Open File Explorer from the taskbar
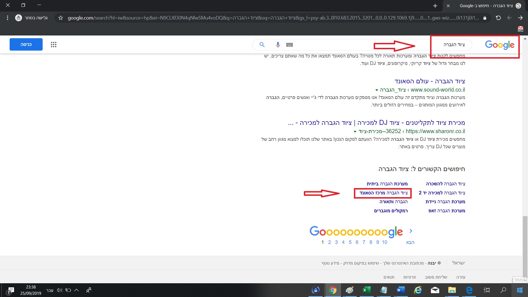The width and height of the screenshot is (528, 297). tap(452, 290)
